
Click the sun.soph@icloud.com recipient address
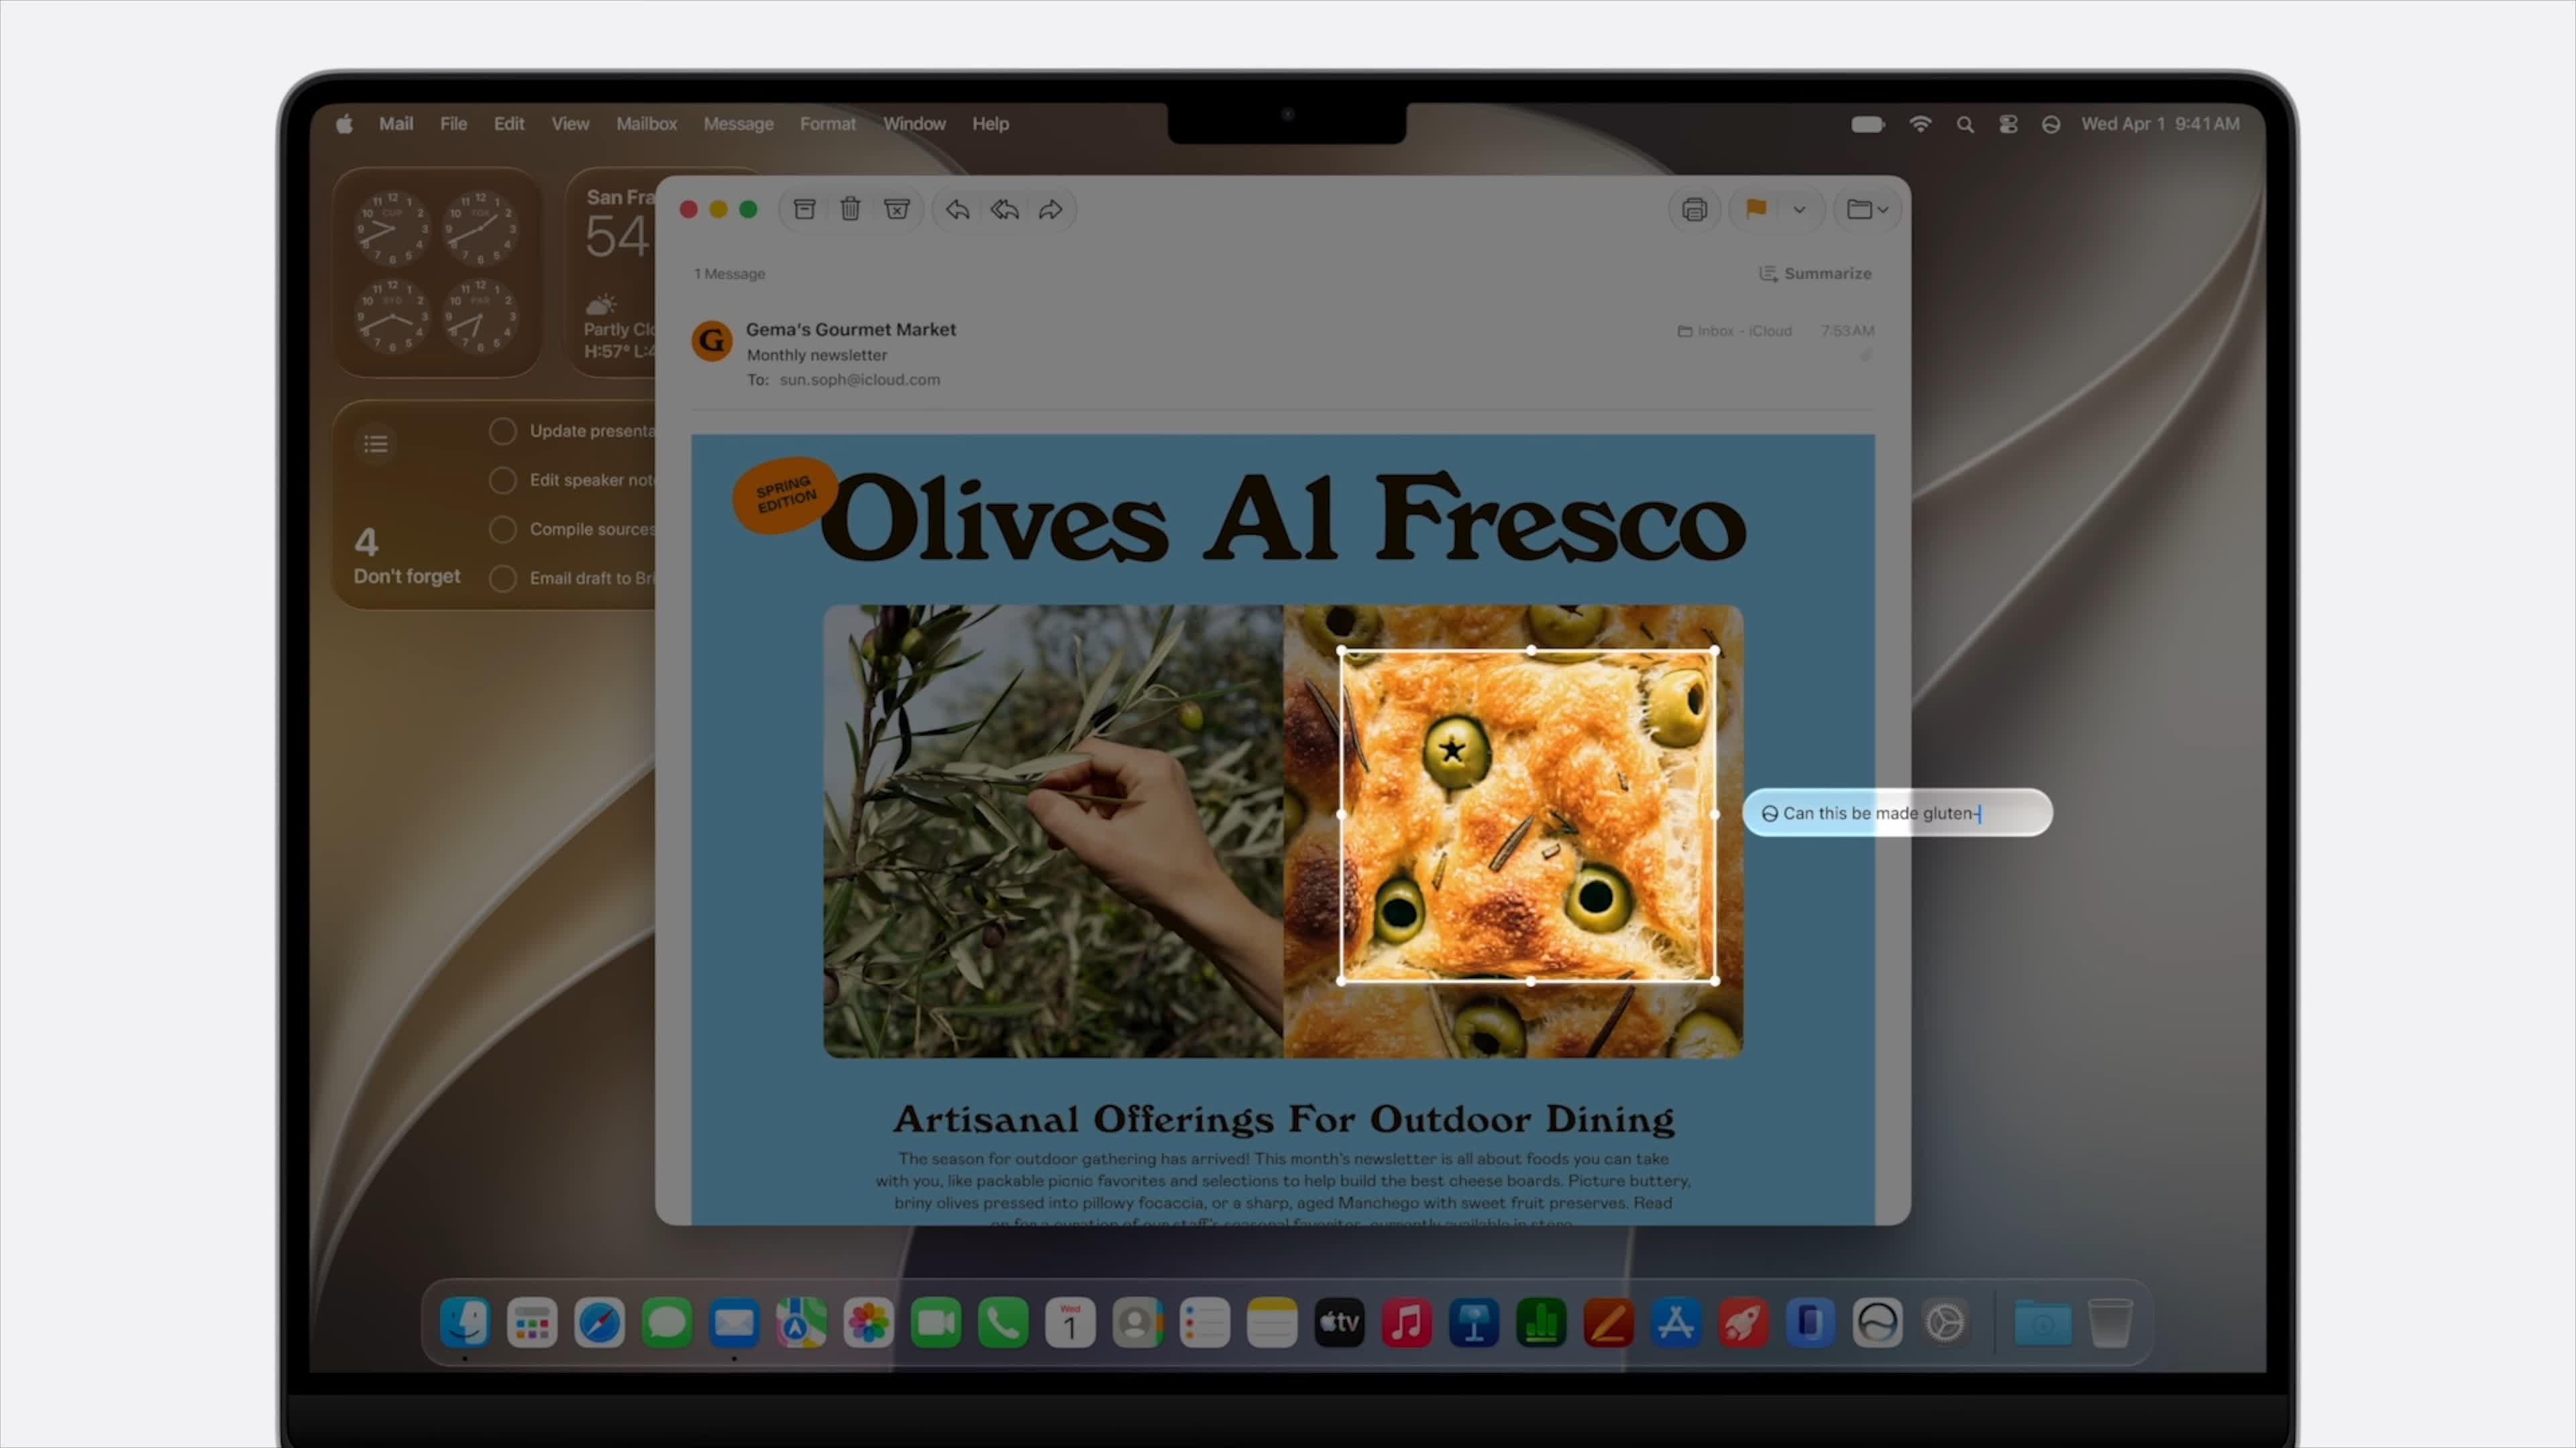pyautogui.click(x=859, y=379)
